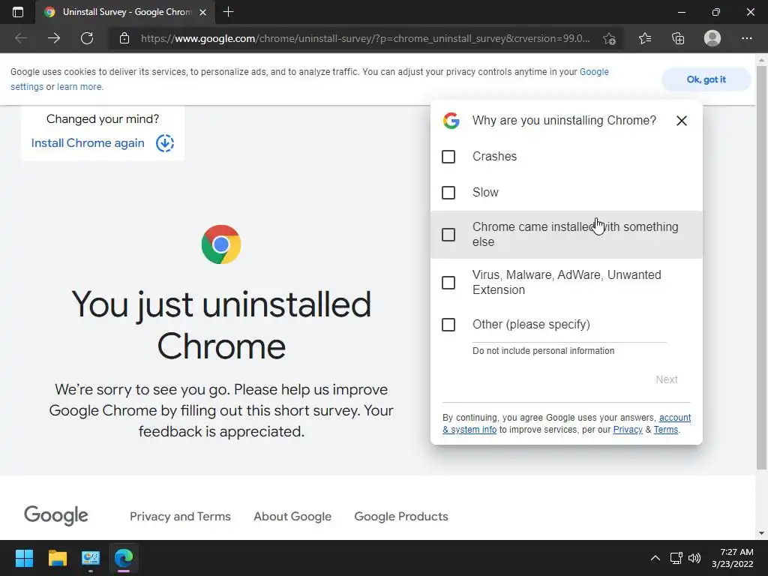Reload the page with refresh icon
Viewport: 768px width, 576px height.
87,38
